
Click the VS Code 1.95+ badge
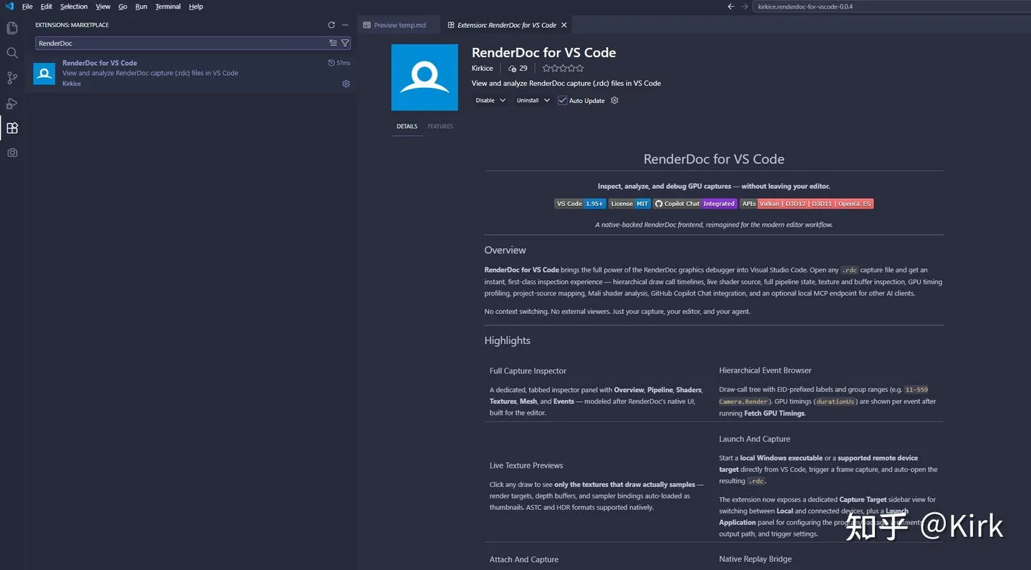pyautogui.click(x=581, y=204)
